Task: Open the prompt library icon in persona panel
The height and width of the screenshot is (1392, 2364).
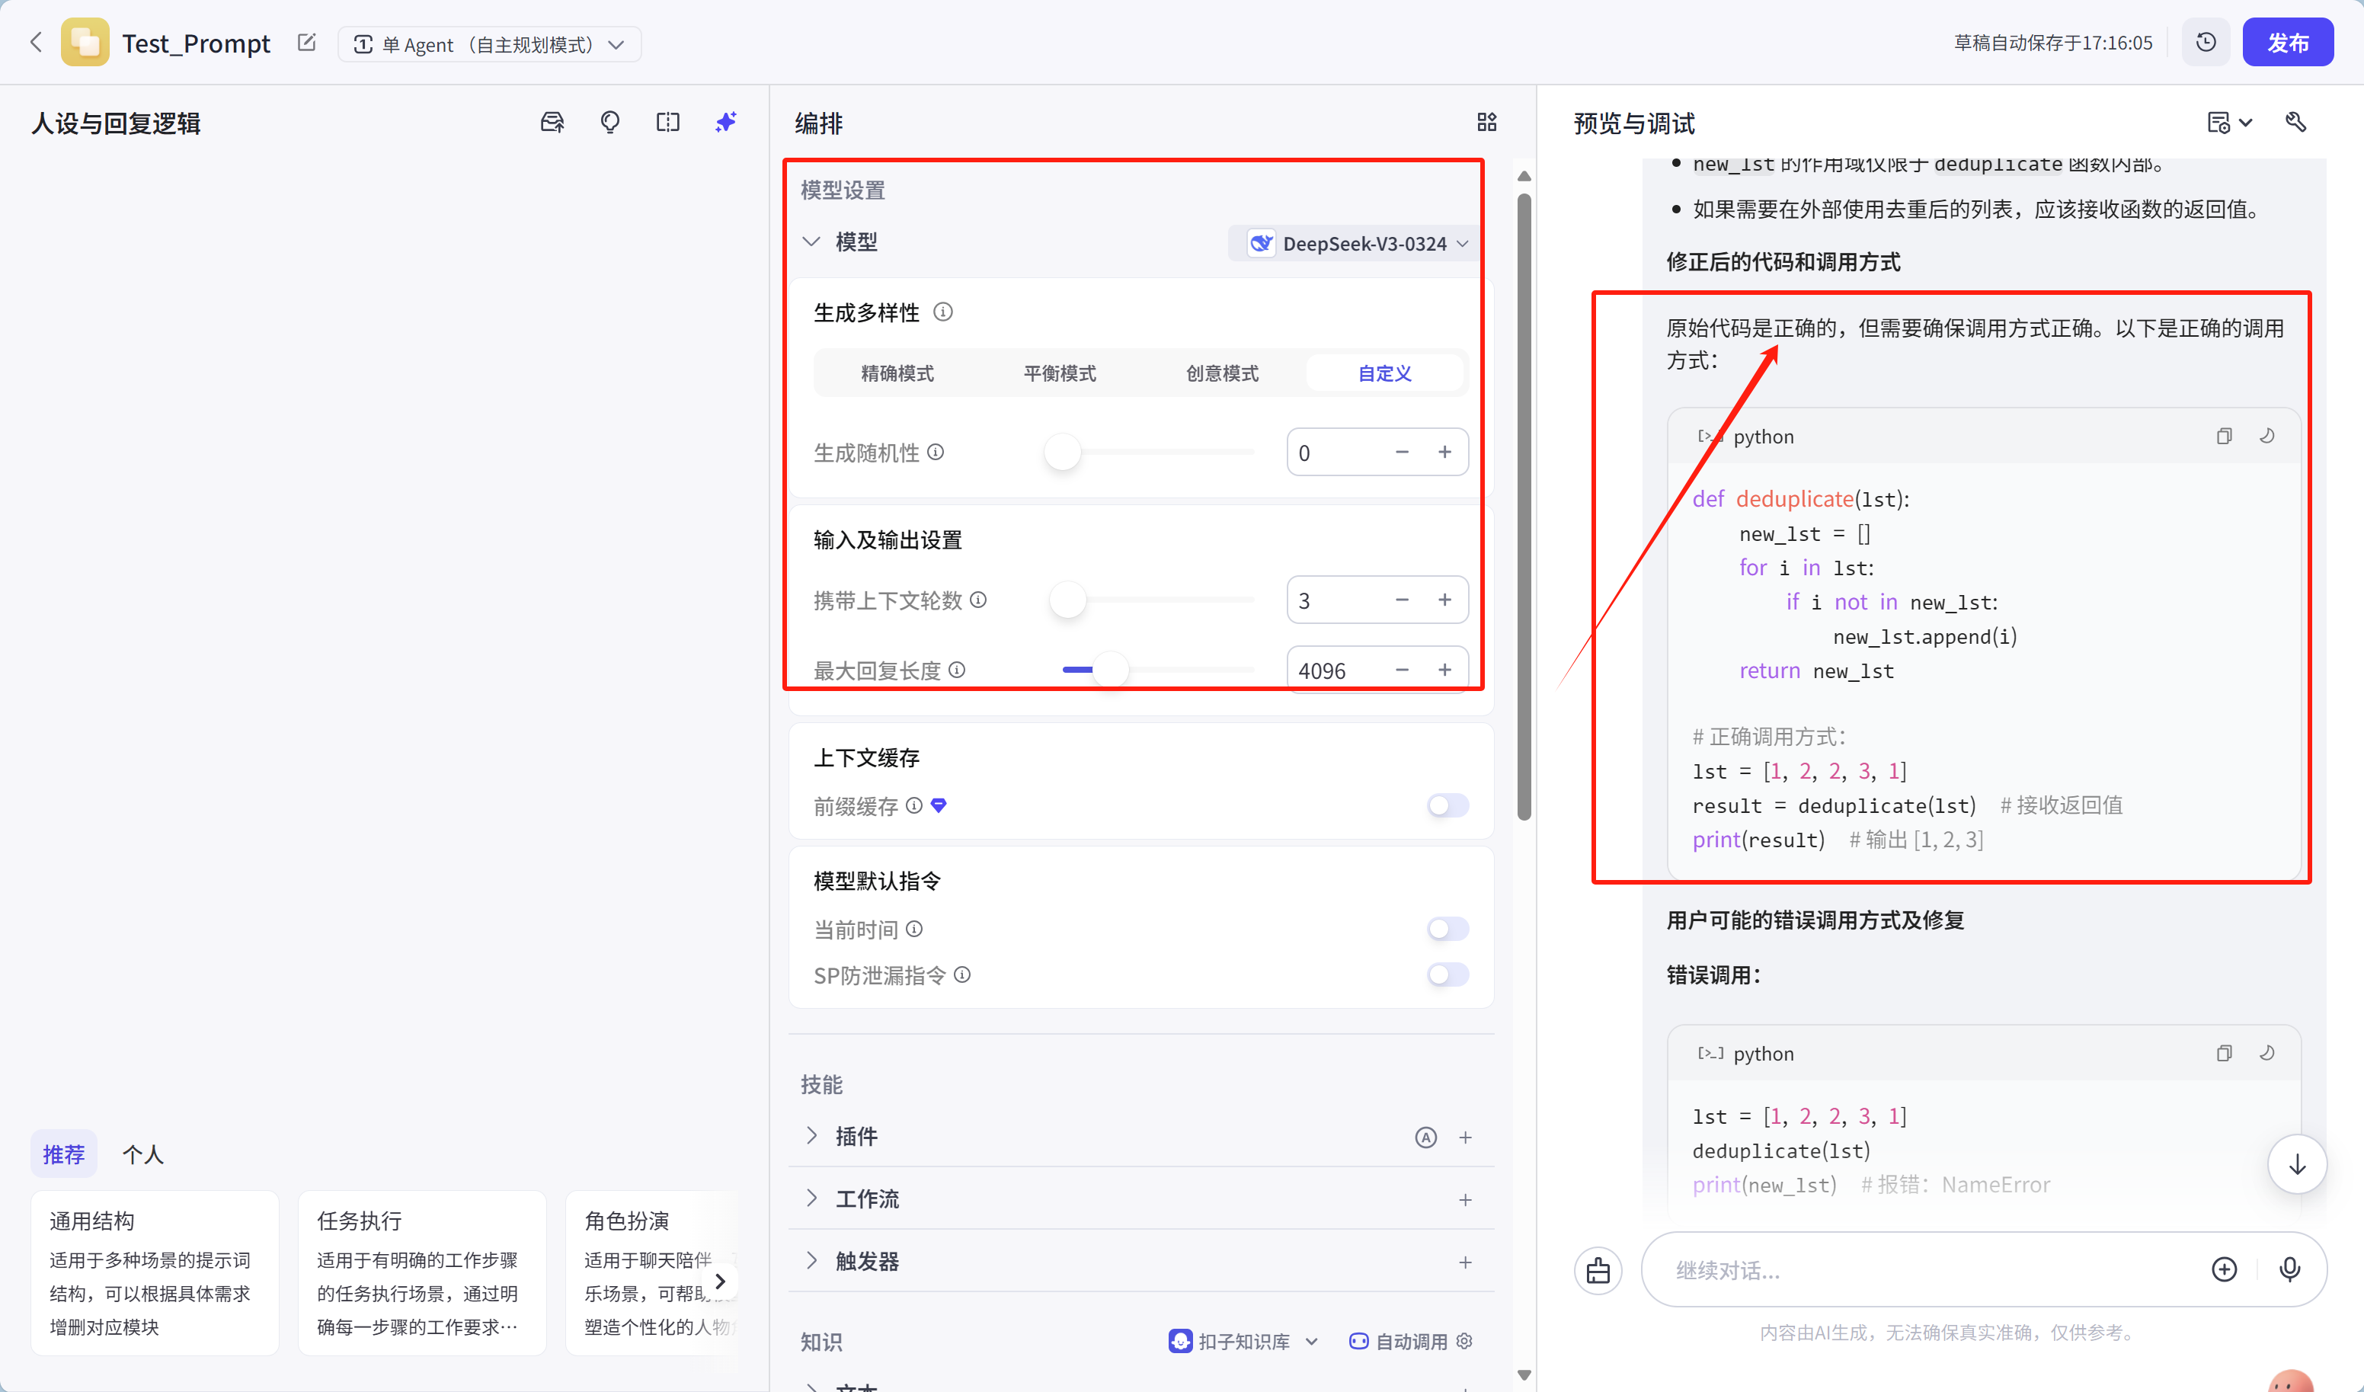Action: [552, 123]
